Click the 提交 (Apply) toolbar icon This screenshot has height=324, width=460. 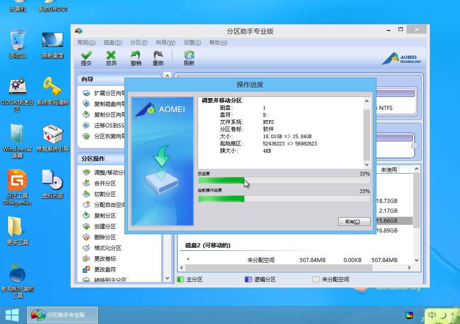click(x=86, y=58)
